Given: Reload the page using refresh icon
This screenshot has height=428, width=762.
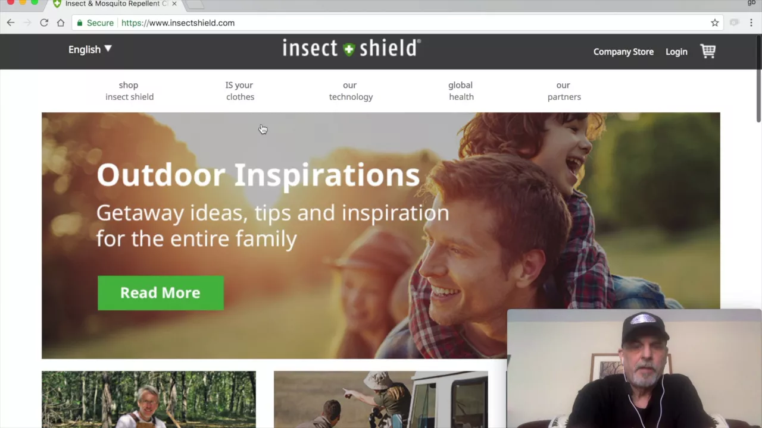Looking at the screenshot, I should pyautogui.click(x=44, y=23).
